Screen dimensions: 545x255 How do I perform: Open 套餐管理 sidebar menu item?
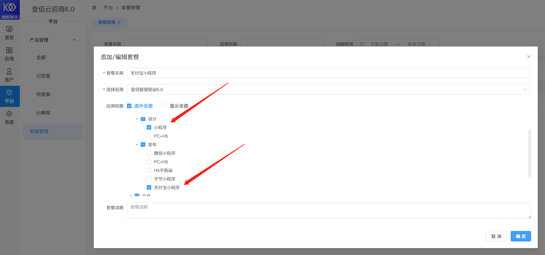[x=53, y=131]
